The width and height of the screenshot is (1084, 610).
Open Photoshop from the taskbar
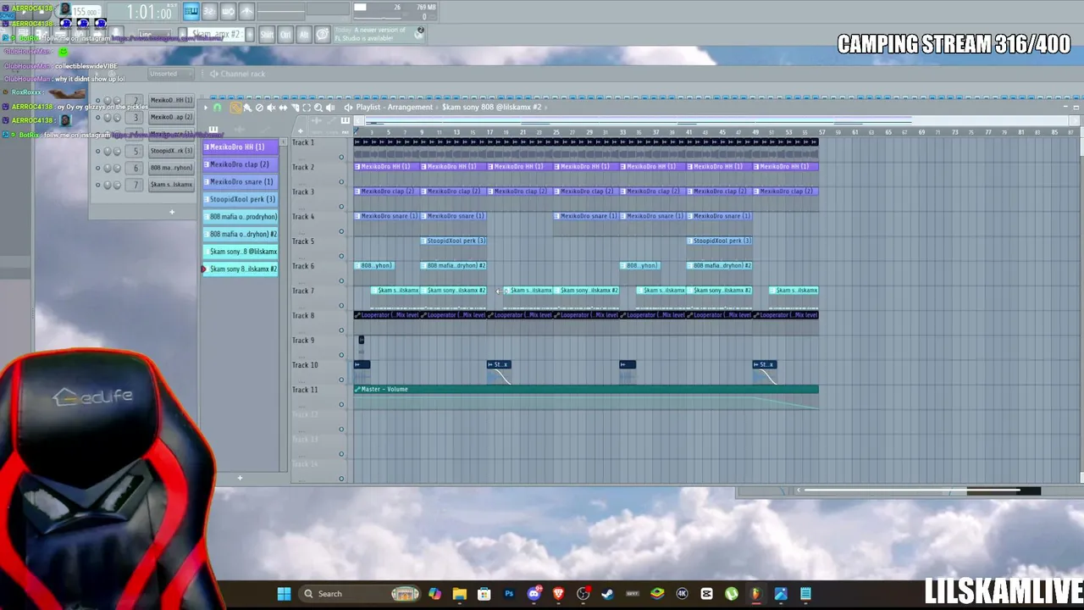click(x=509, y=594)
